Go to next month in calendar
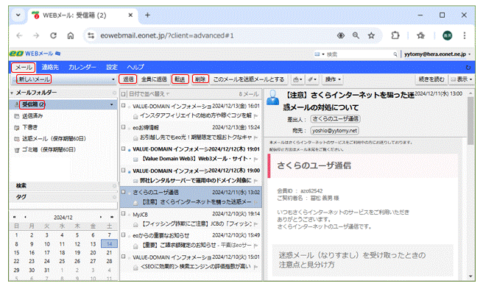This screenshot has height=286, width=483. coord(101,217)
